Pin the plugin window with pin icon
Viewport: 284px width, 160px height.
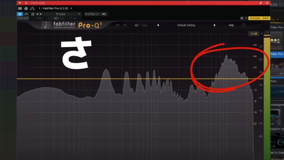point(260,3)
